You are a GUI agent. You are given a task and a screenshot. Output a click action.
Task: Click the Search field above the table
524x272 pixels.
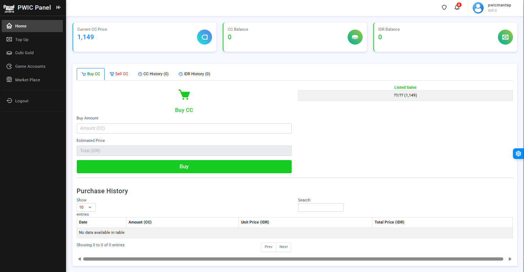pos(321,207)
